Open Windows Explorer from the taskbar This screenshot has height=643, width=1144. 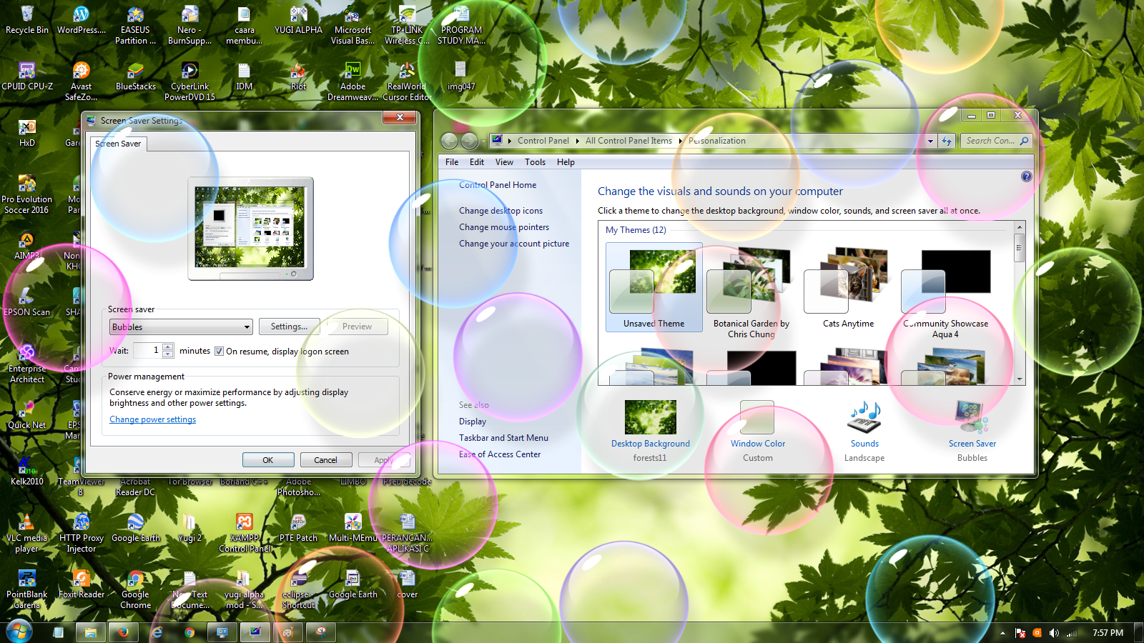(91, 632)
